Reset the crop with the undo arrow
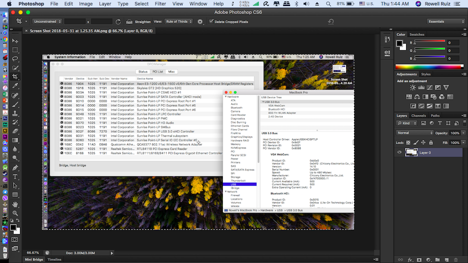468x263 pixels. coord(331,21)
